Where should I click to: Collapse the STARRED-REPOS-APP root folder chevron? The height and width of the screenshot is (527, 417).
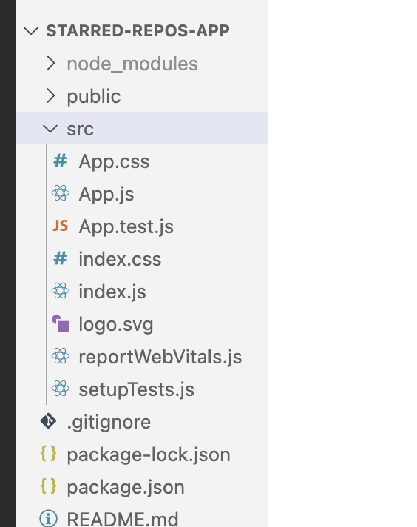pyautogui.click(x=31, y=31)
